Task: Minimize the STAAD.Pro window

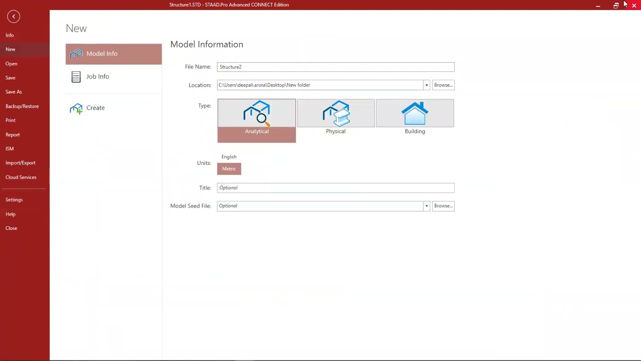Action: (x=598, y=6)
